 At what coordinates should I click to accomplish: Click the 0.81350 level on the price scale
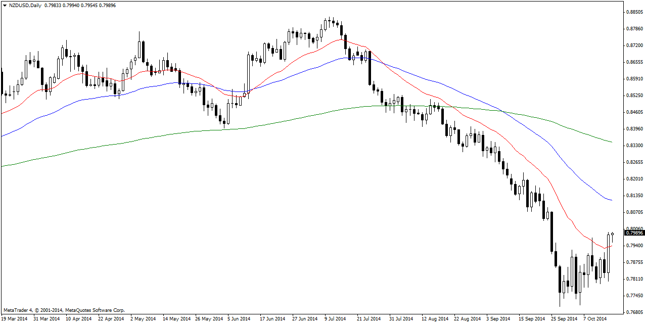click(x=634, y=195)
